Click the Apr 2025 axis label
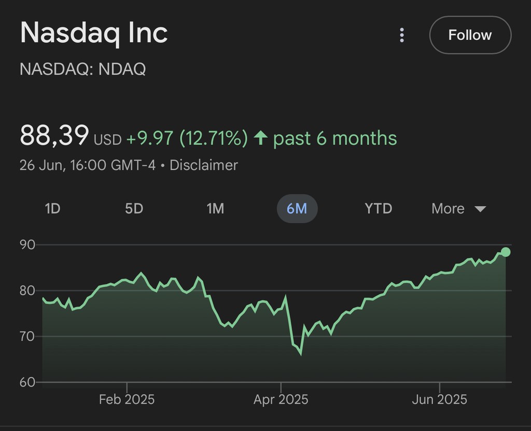 coord(281,399)
